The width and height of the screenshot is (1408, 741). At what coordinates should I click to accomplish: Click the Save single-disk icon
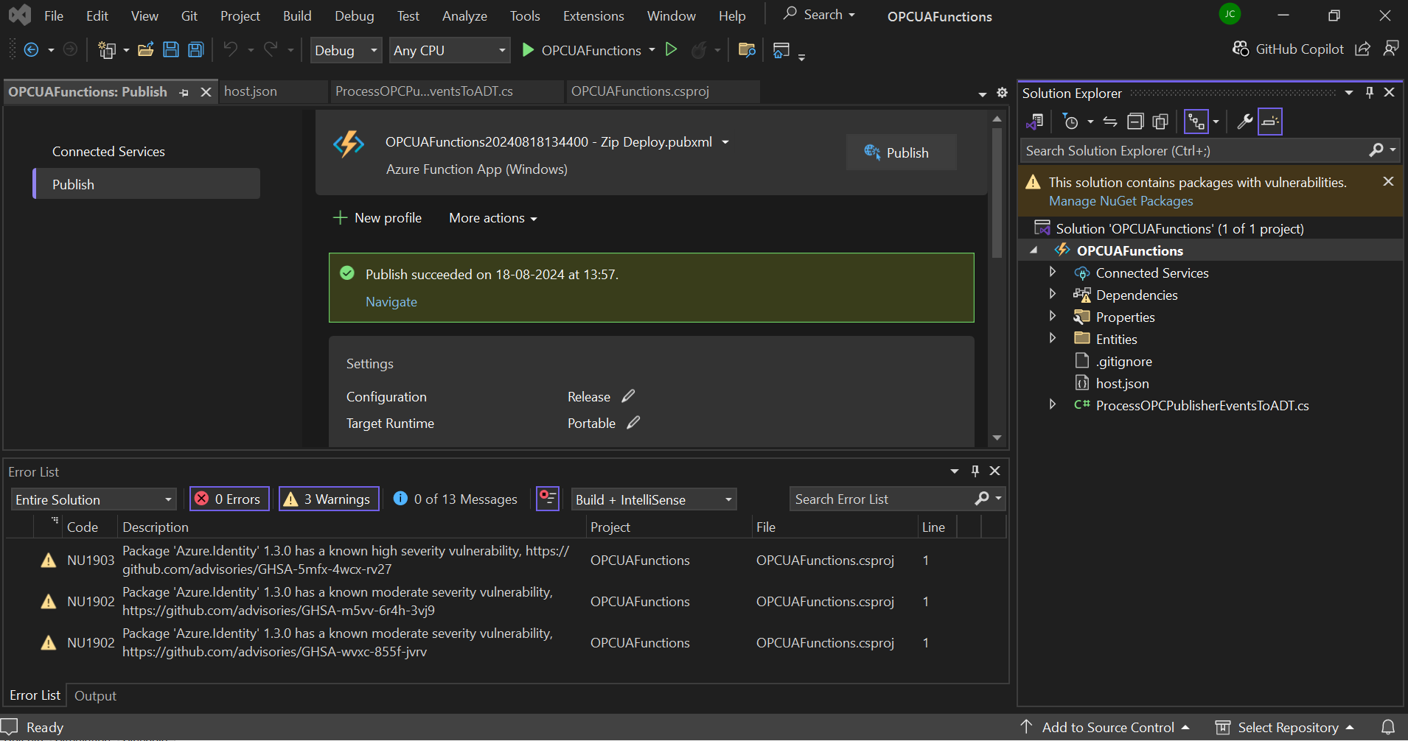click(x=171, y=50)
